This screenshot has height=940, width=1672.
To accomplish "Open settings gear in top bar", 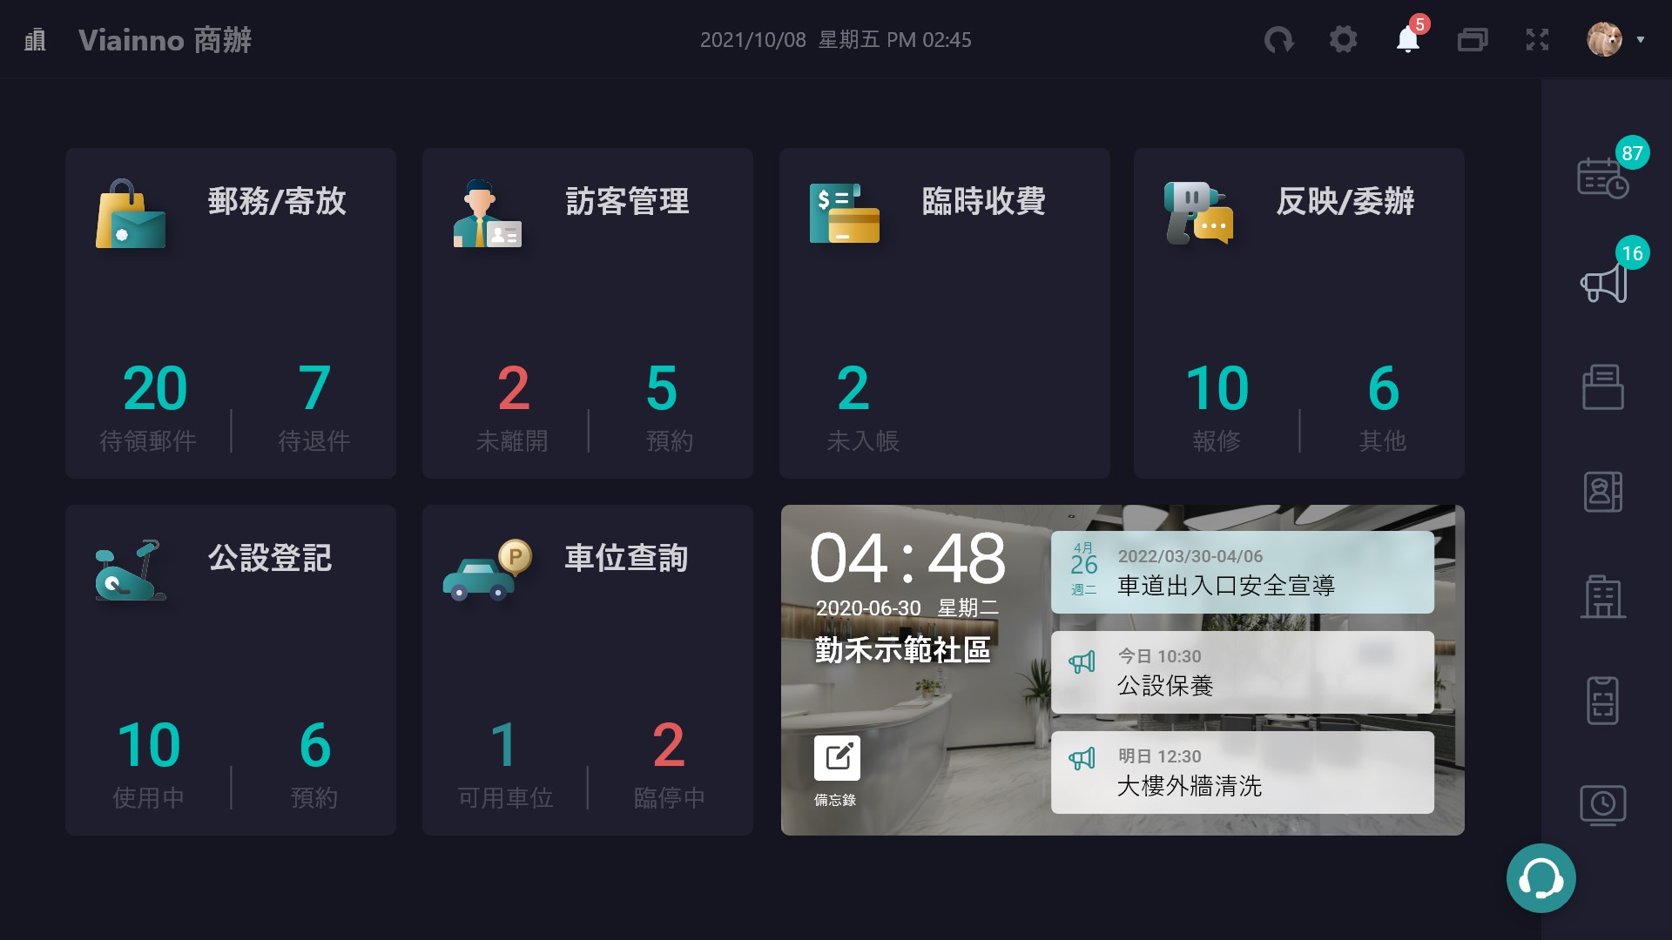I will [x=1343, y=39].
